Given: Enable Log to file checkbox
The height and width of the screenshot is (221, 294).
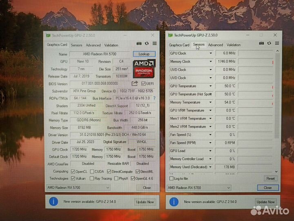Looking at the screenshot, I should pos(171,178).
